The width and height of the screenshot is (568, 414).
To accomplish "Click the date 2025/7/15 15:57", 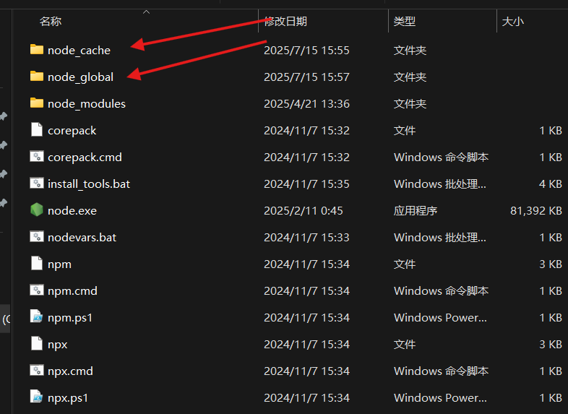I will (306, 77).
